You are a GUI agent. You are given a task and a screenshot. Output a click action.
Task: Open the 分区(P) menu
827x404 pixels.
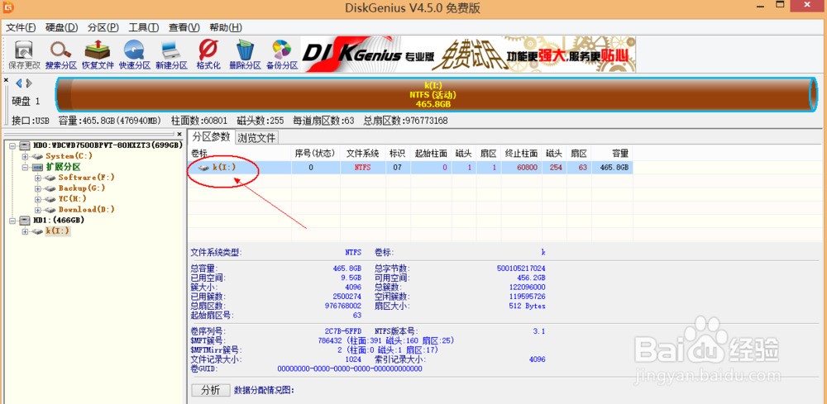[x=103, y=27]
